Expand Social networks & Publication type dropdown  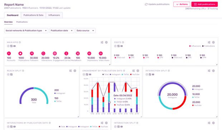26,31
